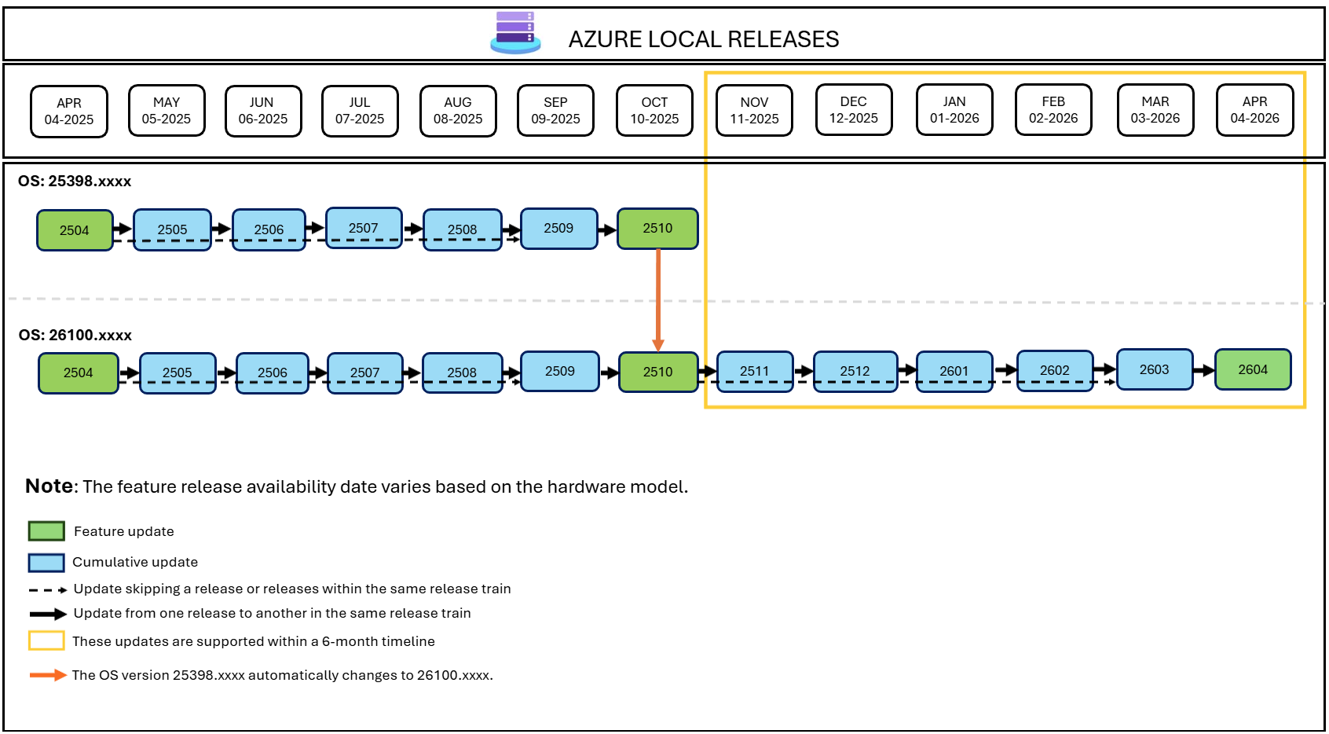Viewport: 1329px width, 734px height.
Task: Click the yellow 6-month timeline legend swatch
Action: click(46, 641)
